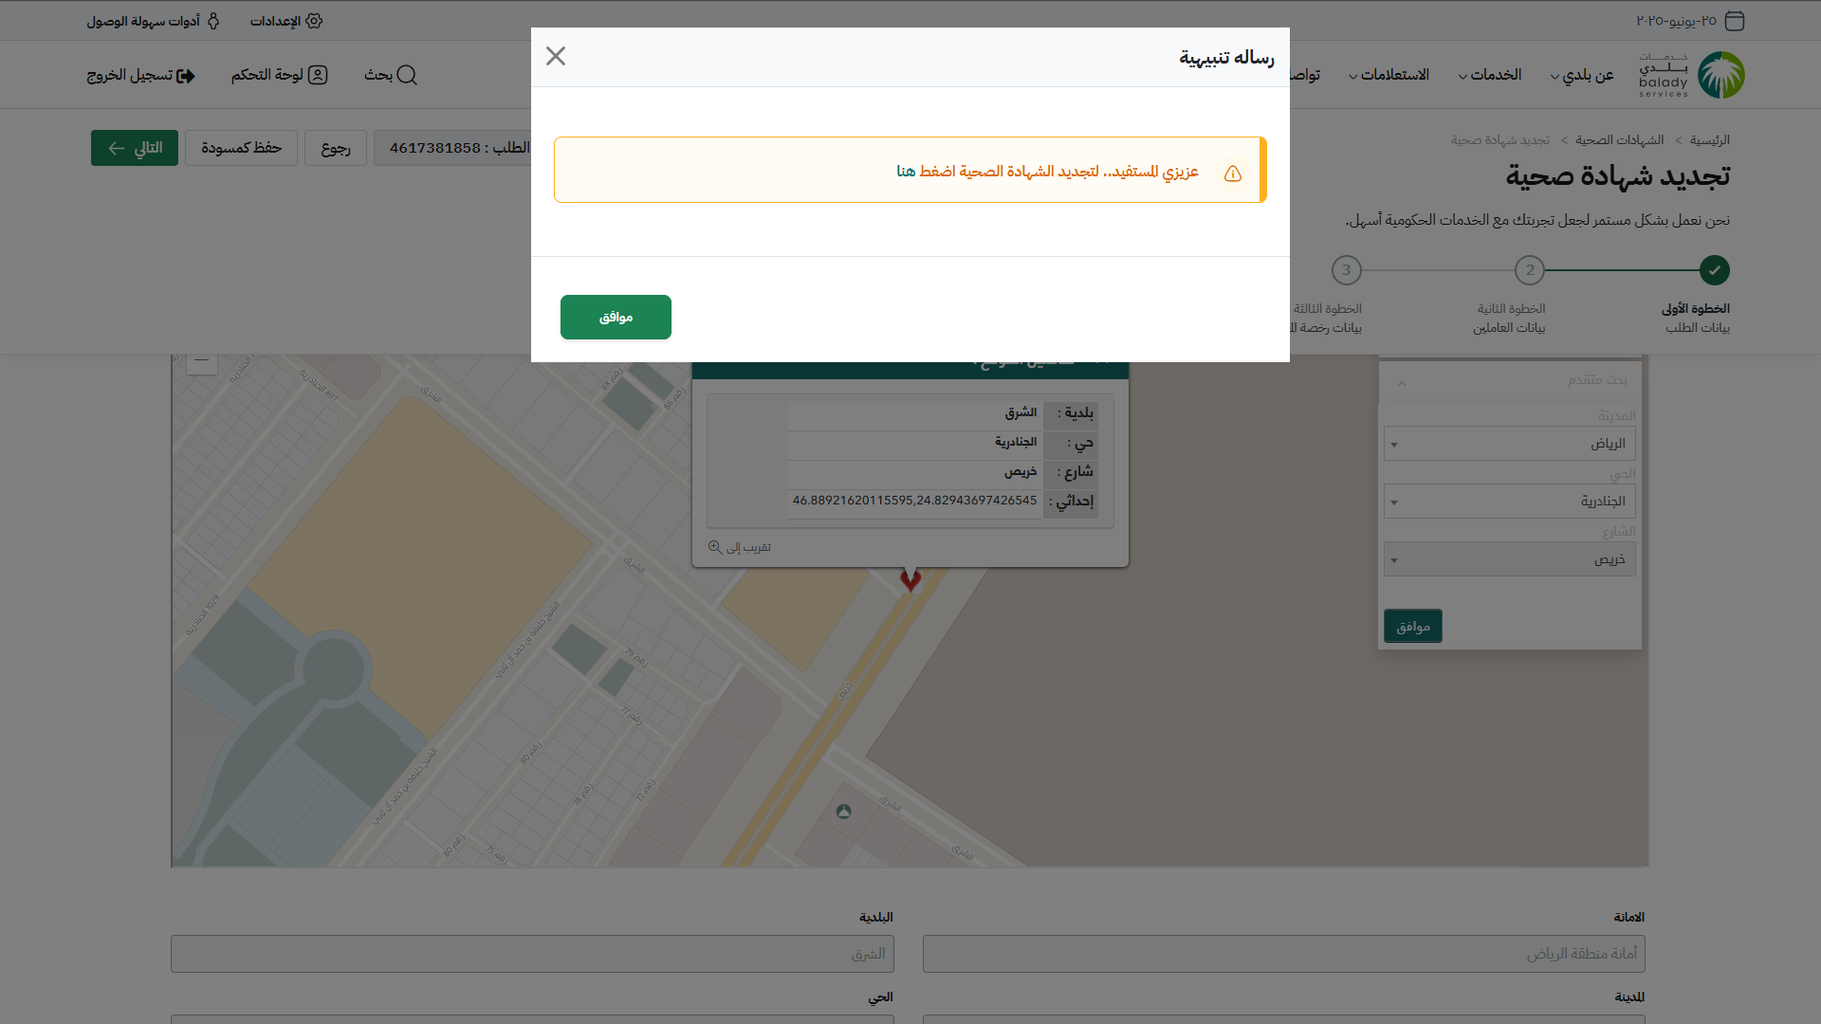Click the warning triangle icon in alert
The width and height of the screenshot is (1821, 1024).
[x=1232, y=174]
